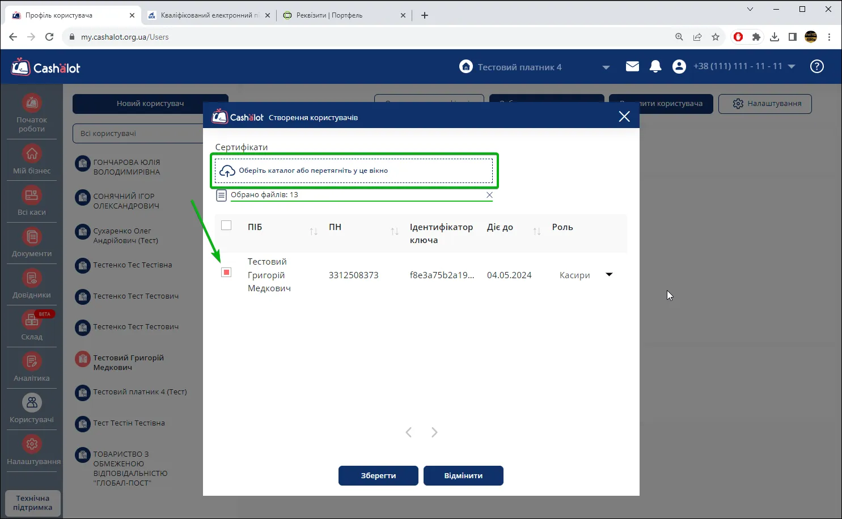The width and height of the screenshot is (842, 519).
Task: Open the mail envelope icon in header
Action: pyautogui.click(x=632, y=67)
